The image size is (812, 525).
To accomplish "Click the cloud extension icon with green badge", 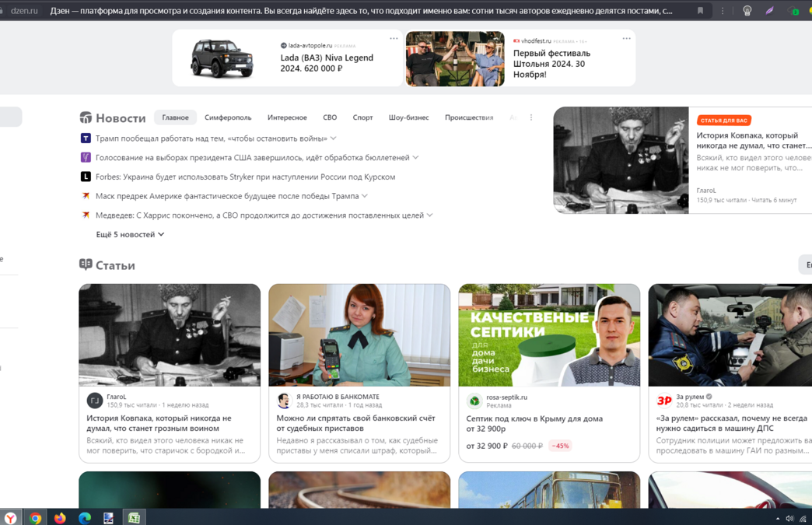I will 793,10.
